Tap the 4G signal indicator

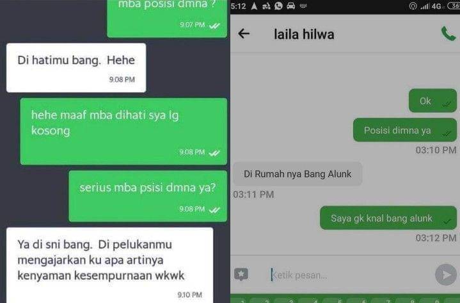436,6
